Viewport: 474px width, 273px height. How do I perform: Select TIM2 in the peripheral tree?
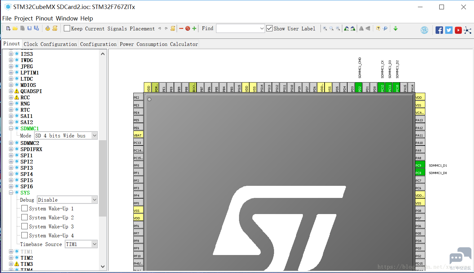pos(27,258)
